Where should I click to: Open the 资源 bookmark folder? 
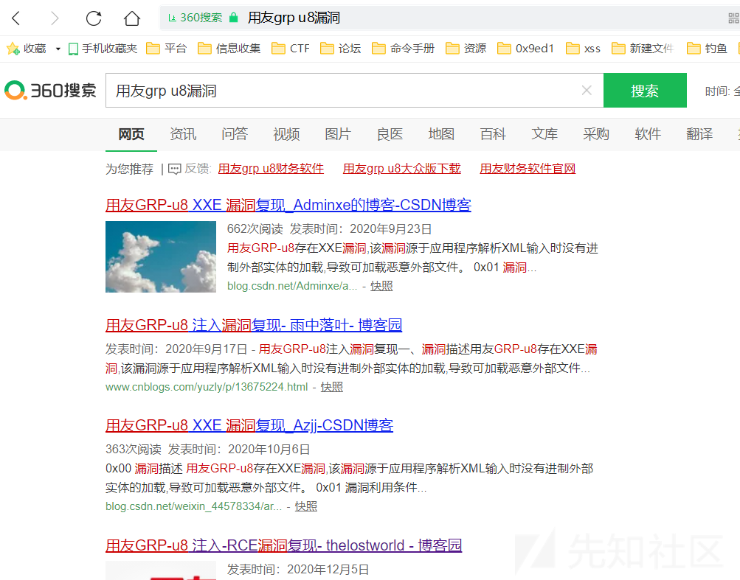pyautogui.click(x=466, y=49)
